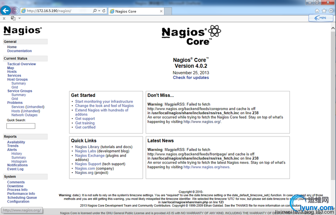Open the Services link in sidebar
The image size is (336, 215).
(14, 75)
